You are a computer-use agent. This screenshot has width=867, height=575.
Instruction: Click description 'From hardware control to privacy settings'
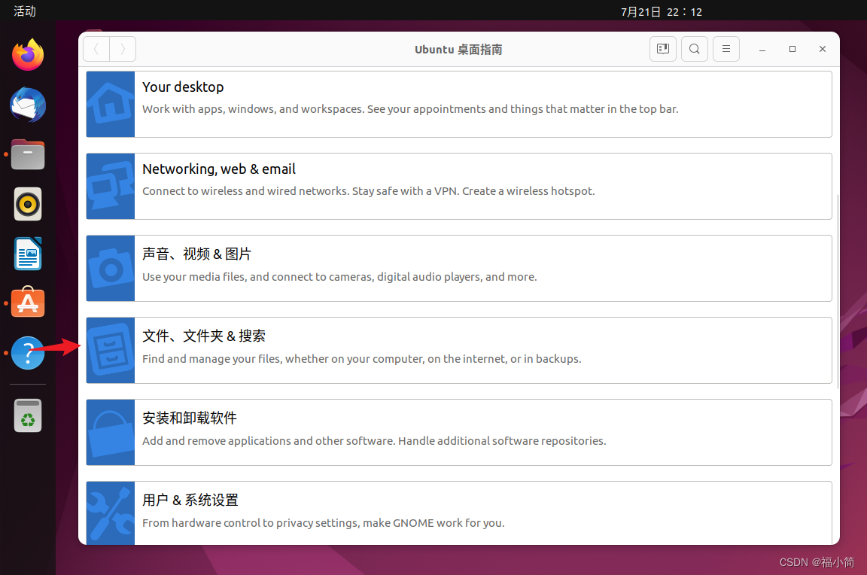point(323,523)
